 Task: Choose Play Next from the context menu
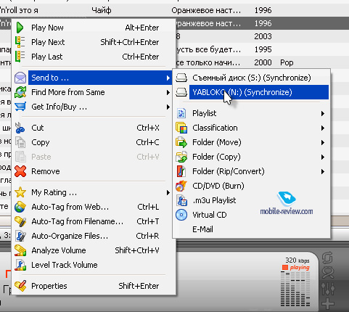click(x=94, y=42)
